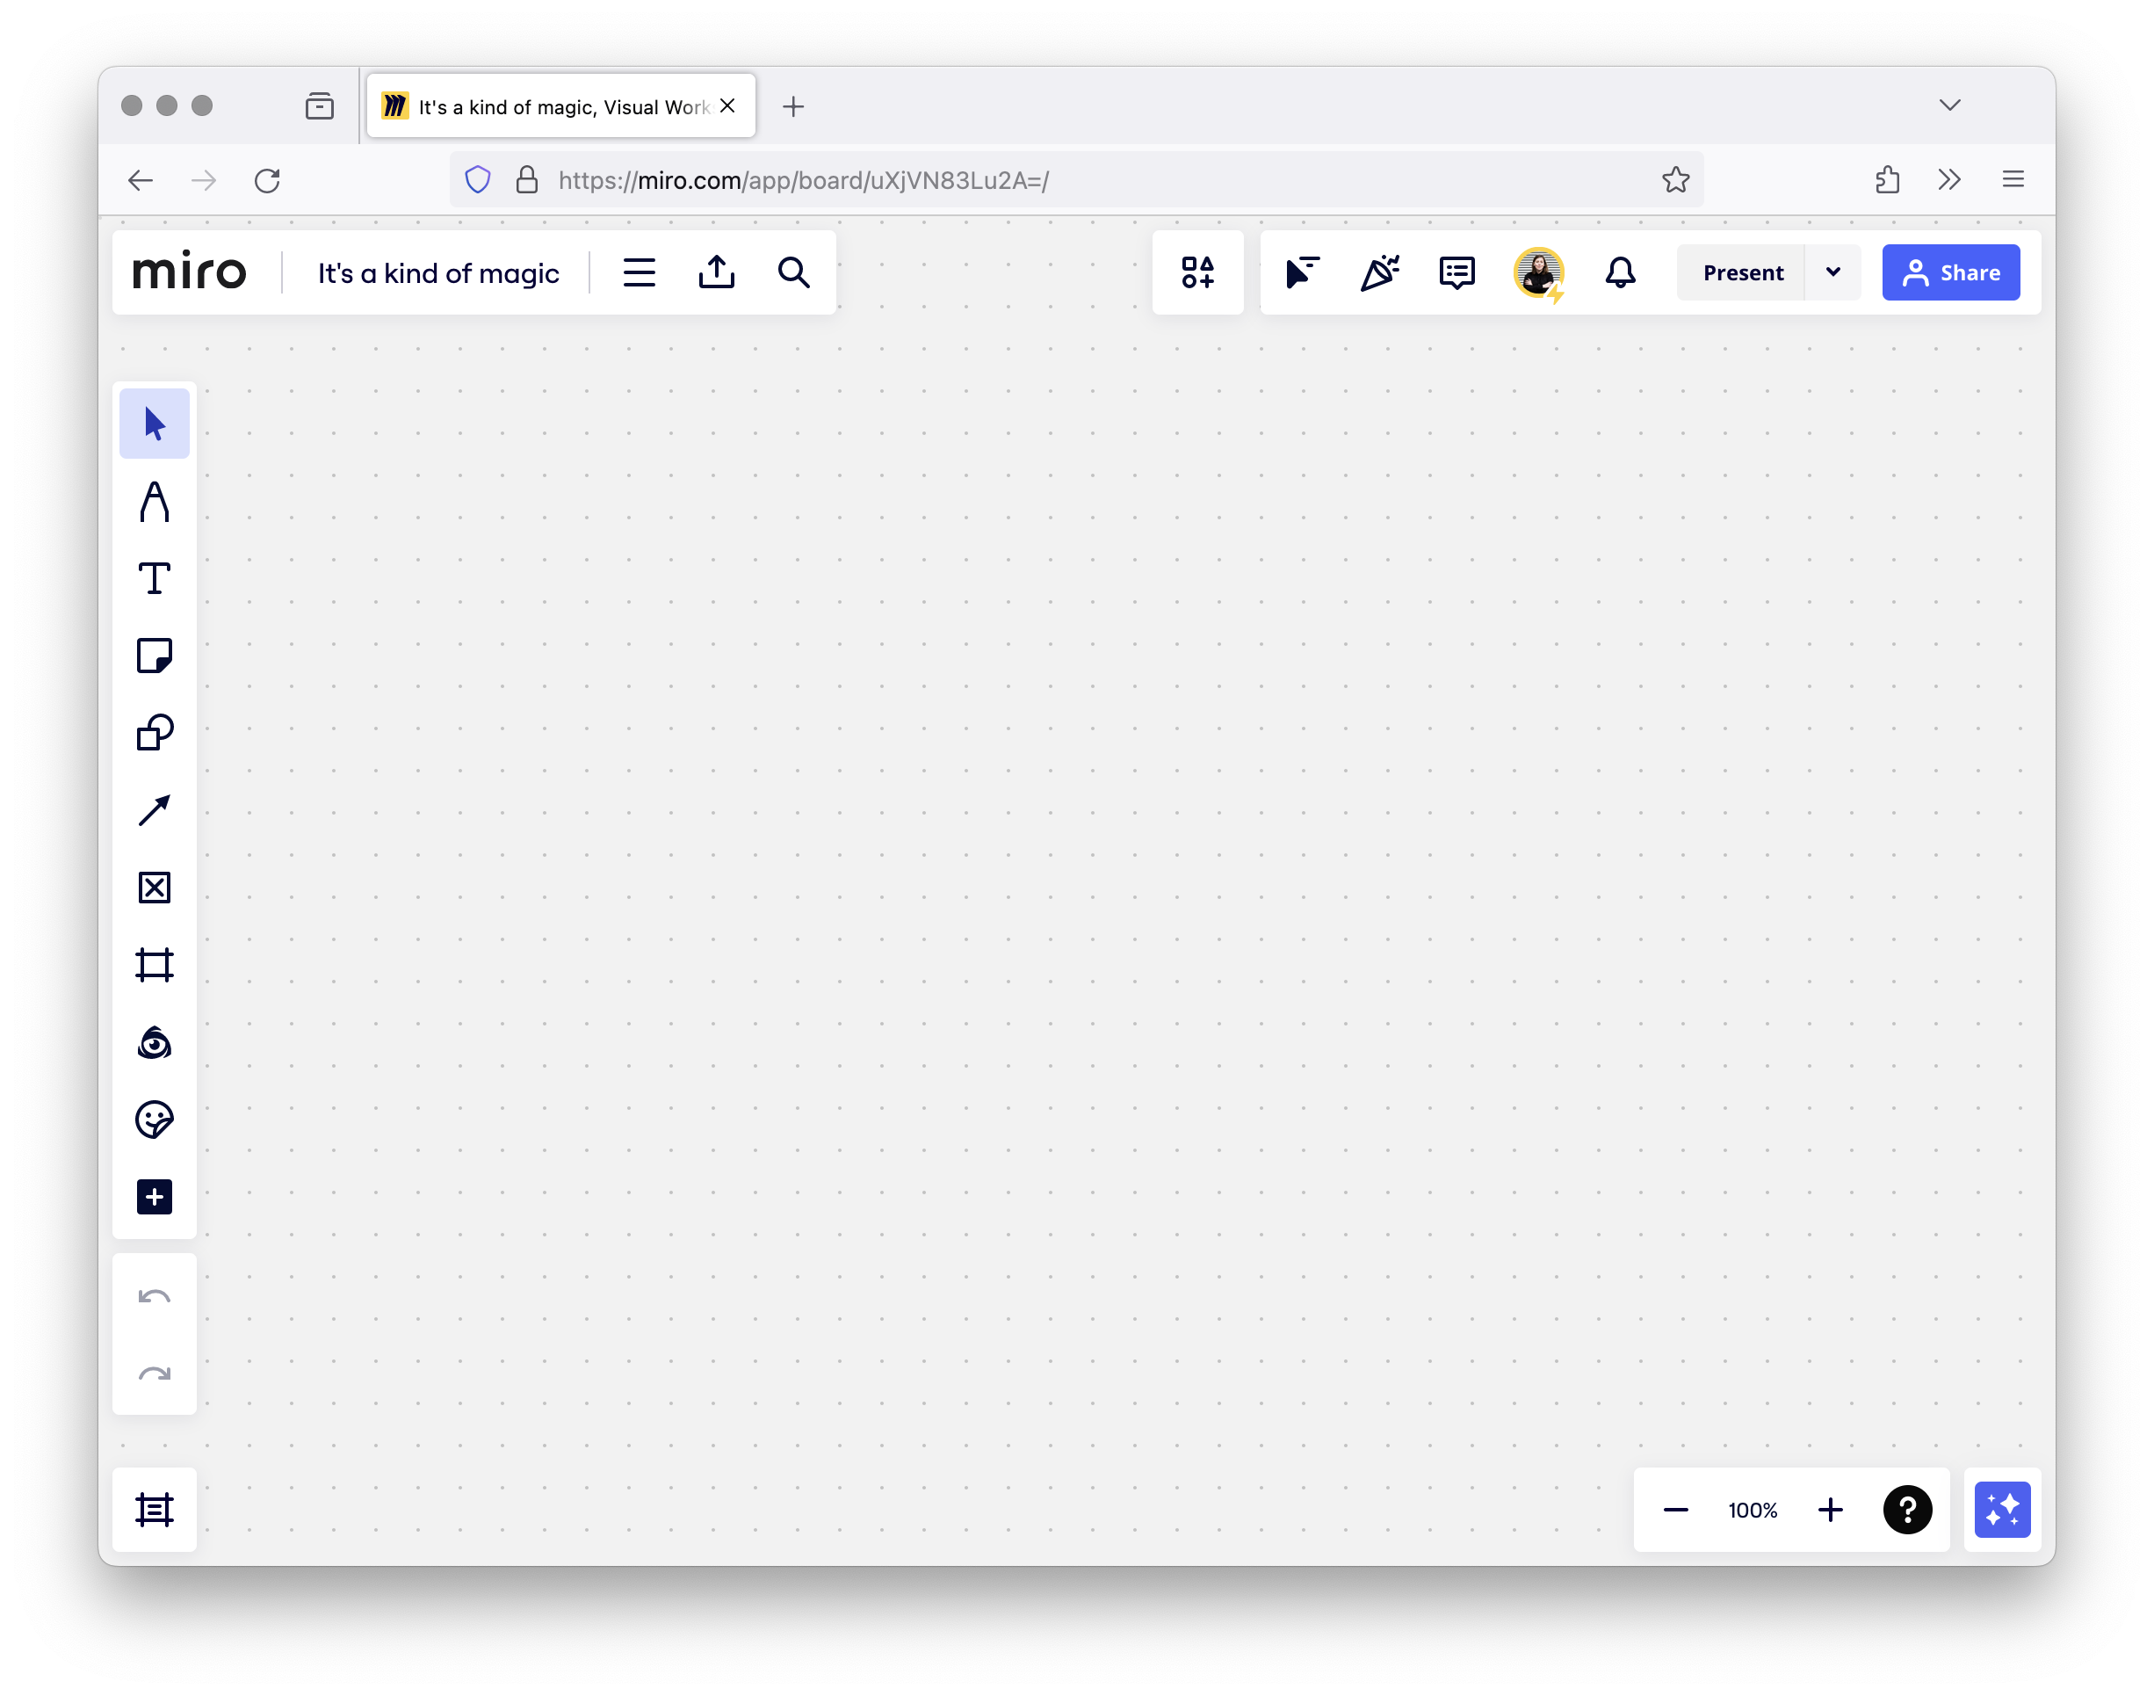The height and width of the screenshot is (1696, 2154).
Task: Choose the Frame tool in sidebar
Action: click(x=154, y=965)
